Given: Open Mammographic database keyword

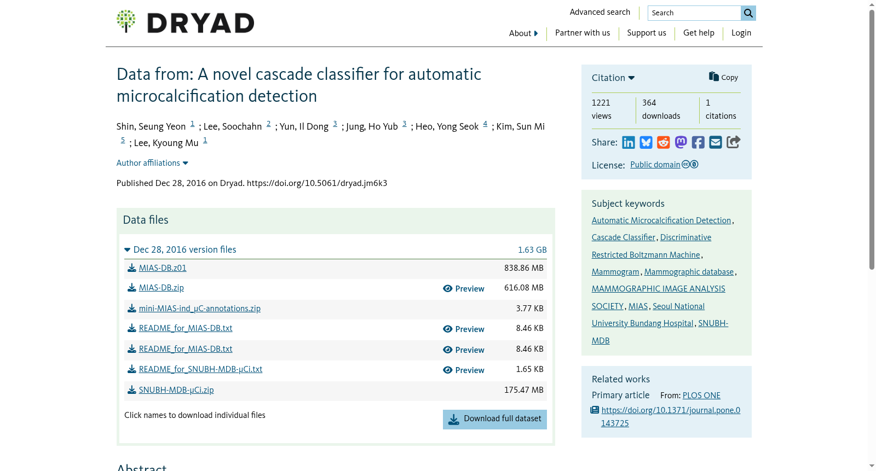Looking at the screenshot, I should [x=689, y=272].
